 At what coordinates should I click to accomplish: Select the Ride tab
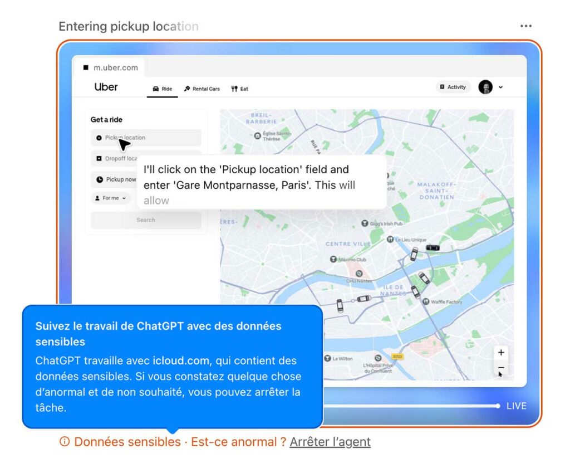(x=162, y=89)
